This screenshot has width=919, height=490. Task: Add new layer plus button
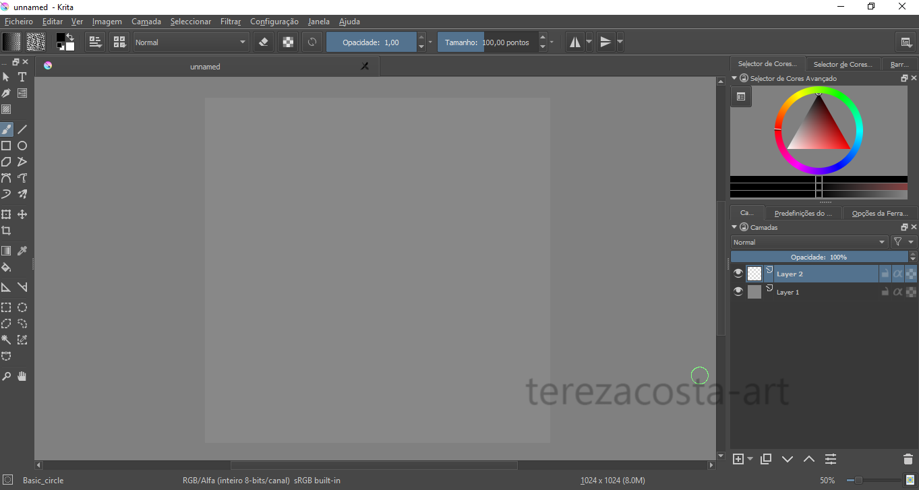(738, 459)
